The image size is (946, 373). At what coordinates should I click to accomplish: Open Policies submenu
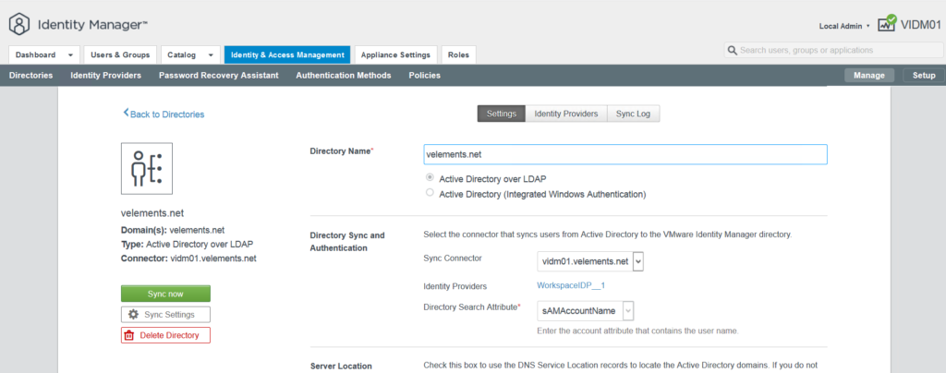click(x=424, y=76)
